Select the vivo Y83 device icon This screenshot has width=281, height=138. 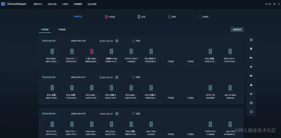pos(230,124)
